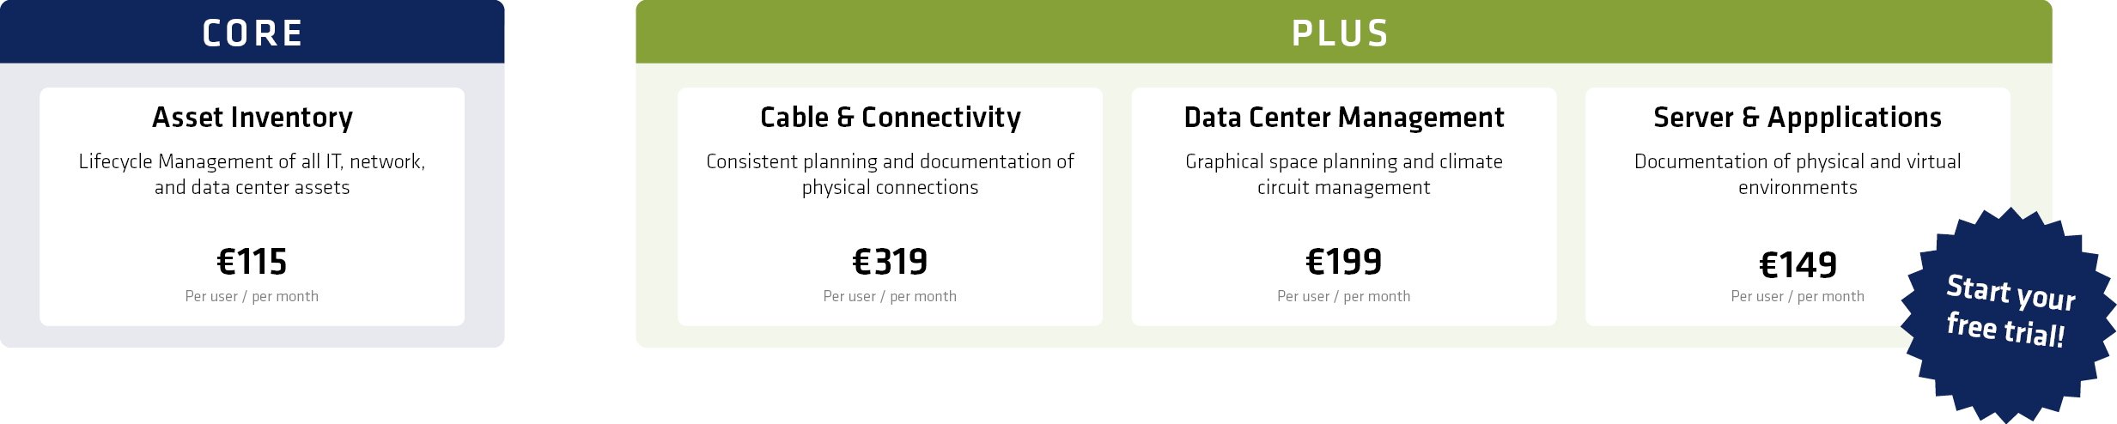Open the Asset Inventory title

252,118
